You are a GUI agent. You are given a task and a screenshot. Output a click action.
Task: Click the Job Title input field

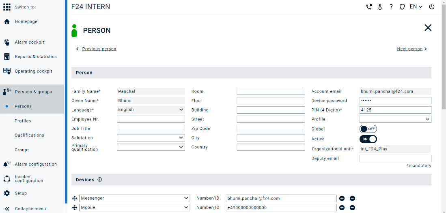click(151, 129)
